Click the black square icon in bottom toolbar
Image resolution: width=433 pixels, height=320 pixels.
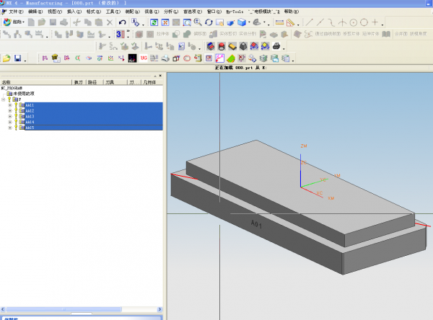click(133, 58)
